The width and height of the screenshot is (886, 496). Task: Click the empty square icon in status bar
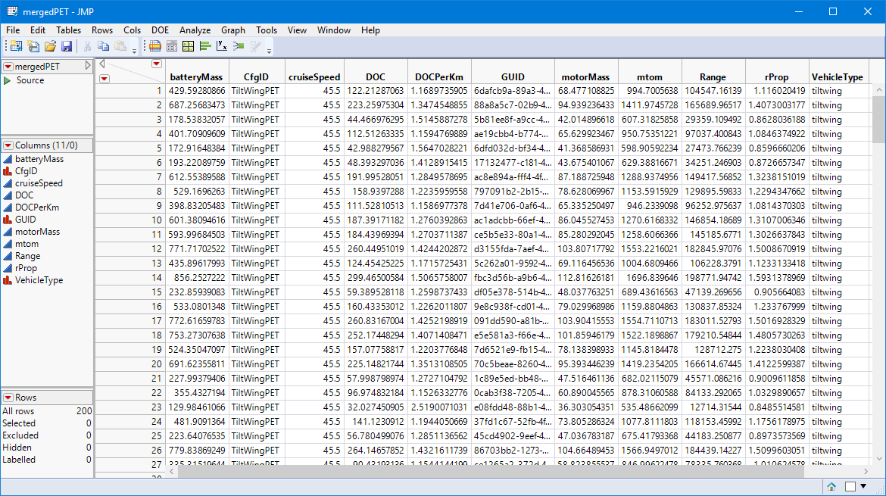click(850, 486)
